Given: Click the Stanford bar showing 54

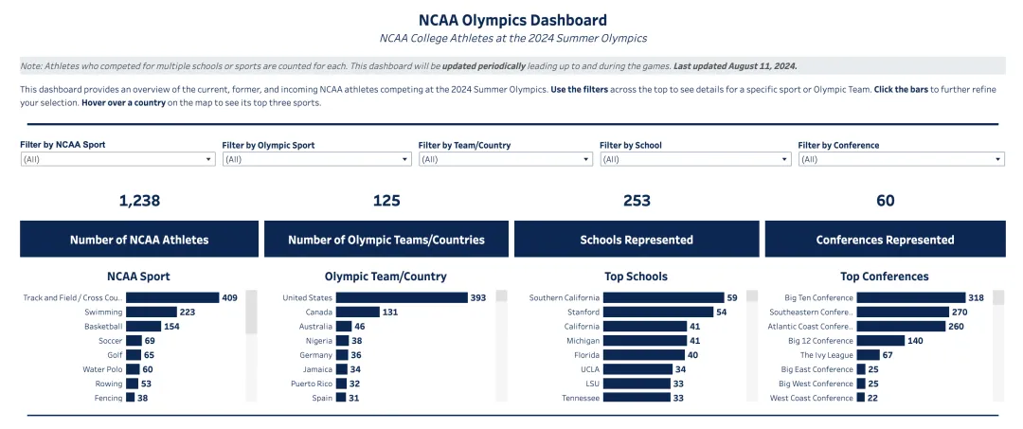Looking at the screenshot, I should click(x=657, y=312).
